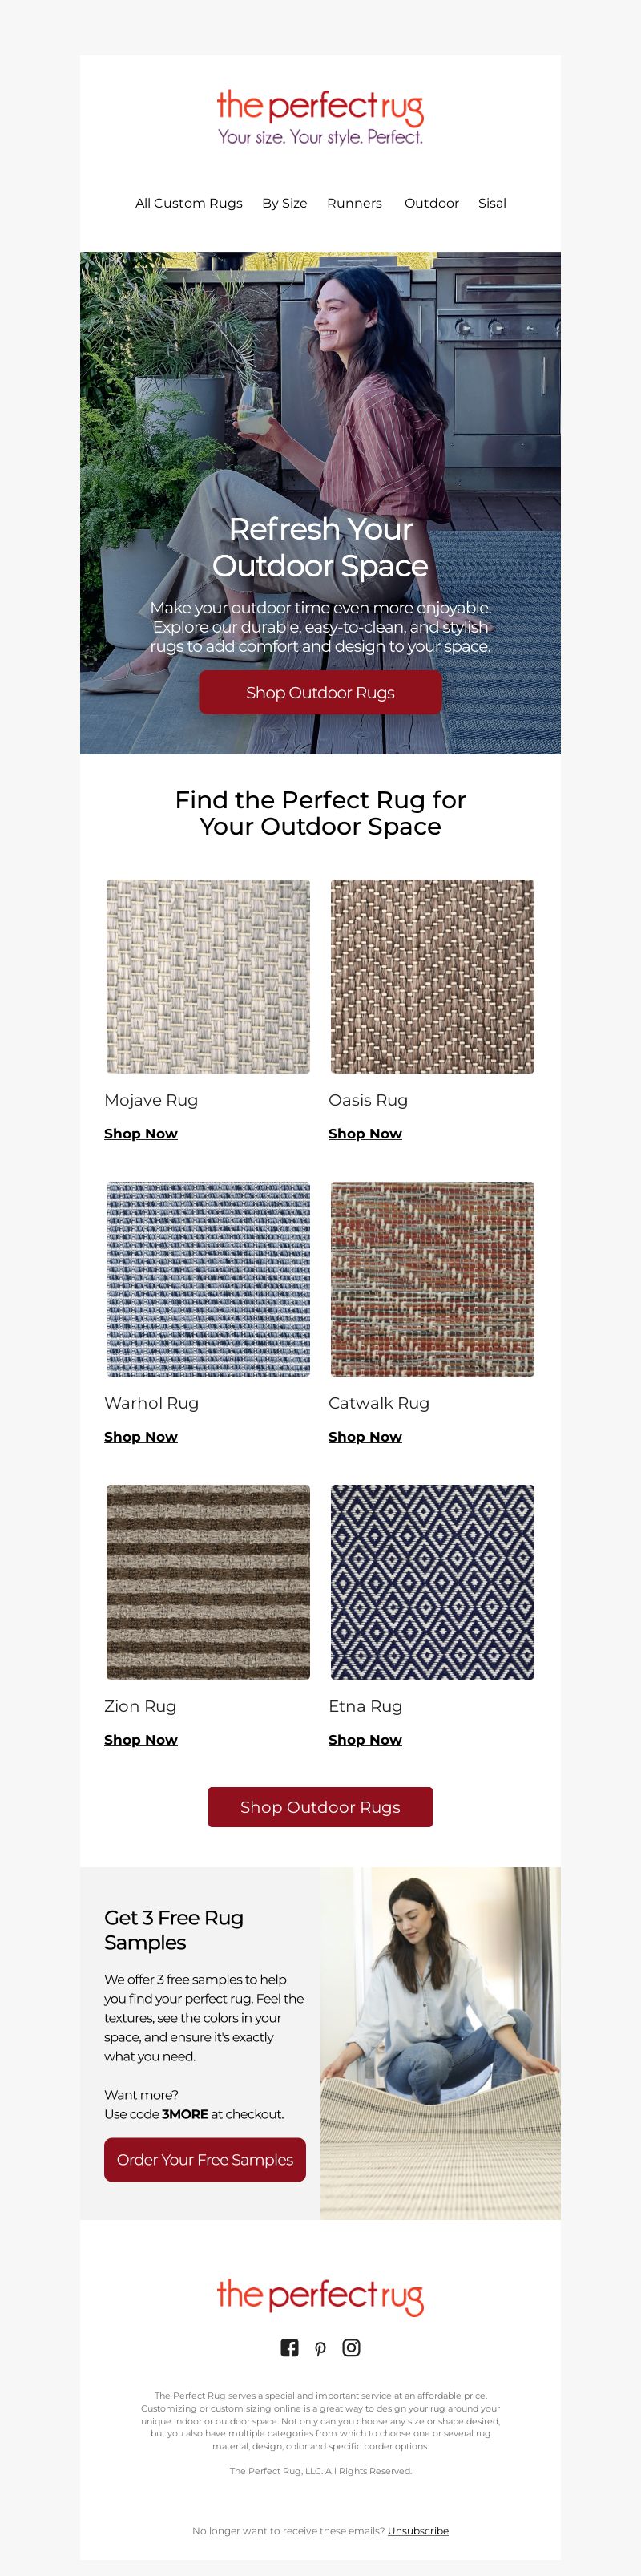This screenshot has height=2576, width=641.
Task: Click Shop Outdoor Rugs on hero image
Action: pos(320,692)
